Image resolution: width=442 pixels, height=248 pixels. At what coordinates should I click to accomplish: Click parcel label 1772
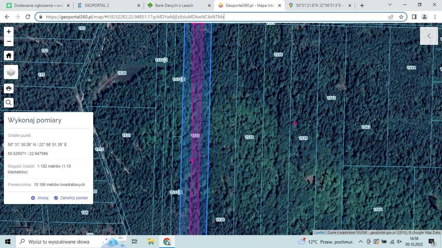(99, 149)
